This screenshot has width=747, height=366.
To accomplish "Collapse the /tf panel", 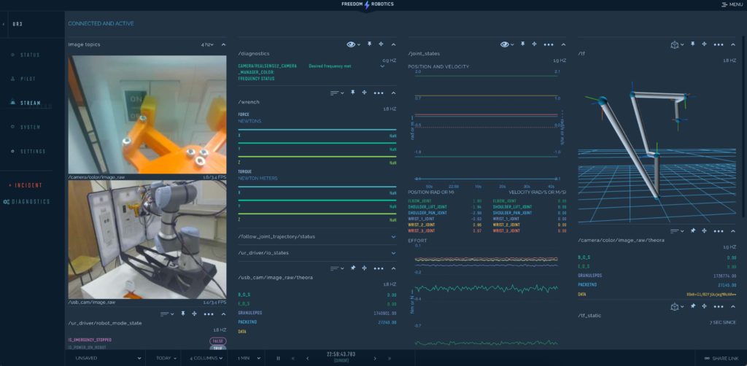I will pyautogui.click(x=734, y=44).
